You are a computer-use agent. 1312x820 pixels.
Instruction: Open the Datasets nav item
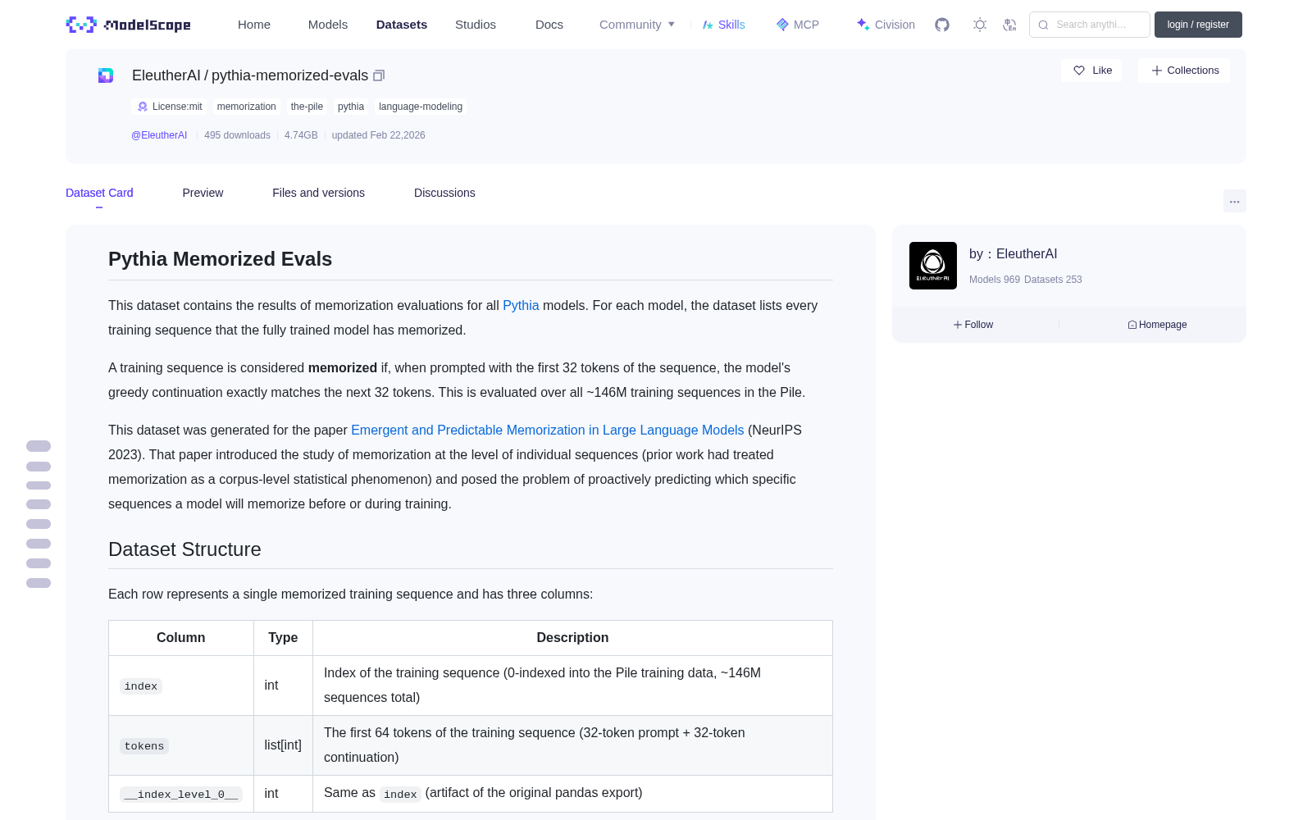tap(402, 25)
